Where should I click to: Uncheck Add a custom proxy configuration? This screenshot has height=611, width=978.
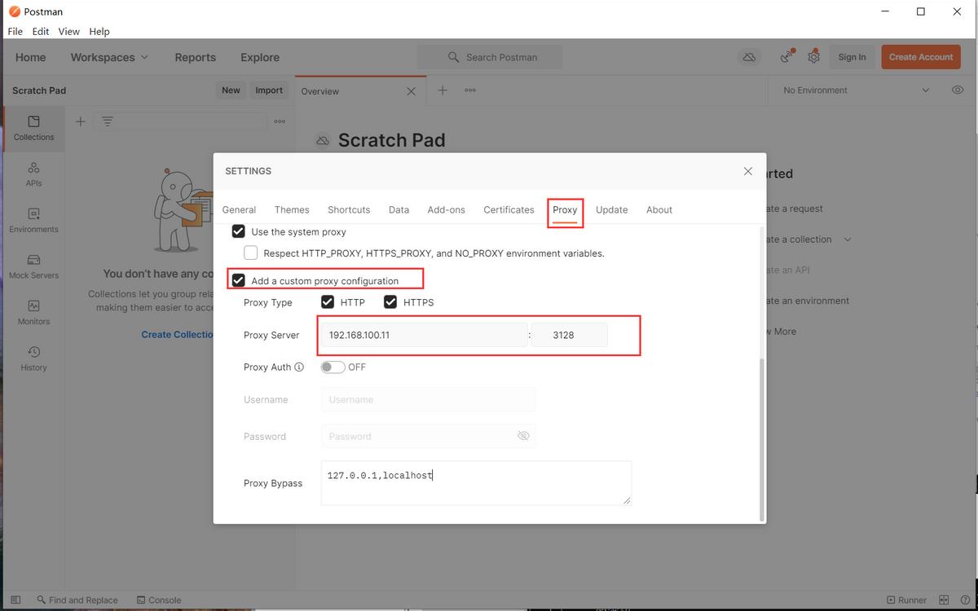coord(239,280)
